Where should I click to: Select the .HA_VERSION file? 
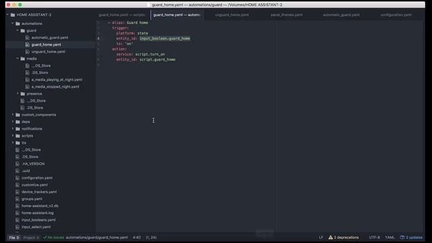(33, 163)
